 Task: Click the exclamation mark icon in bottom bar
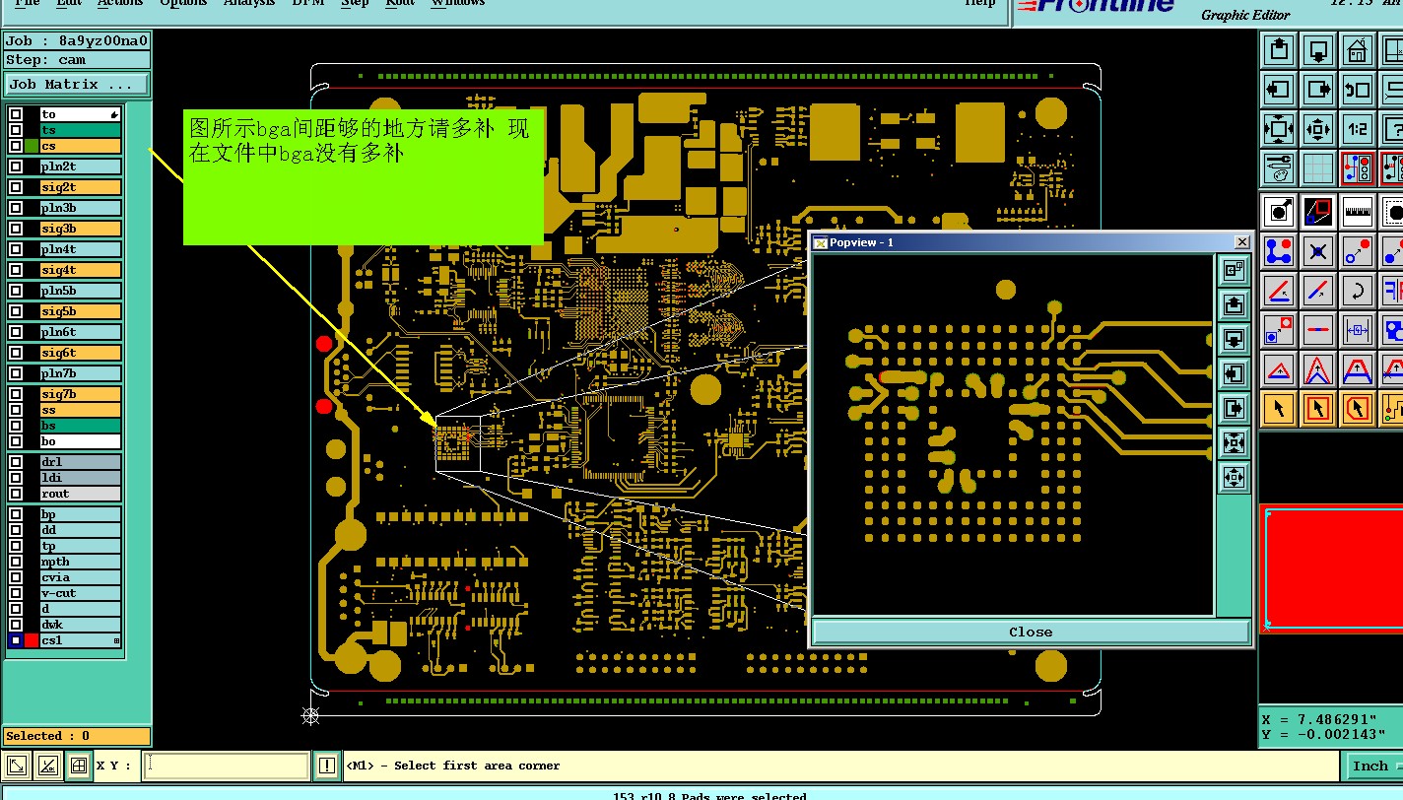327,766
